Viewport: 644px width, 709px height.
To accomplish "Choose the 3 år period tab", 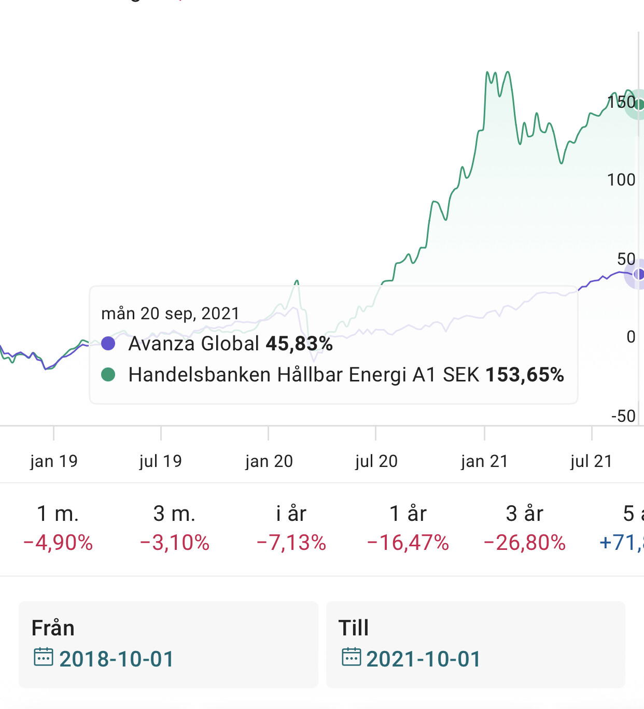I will pyautogui.click(x=524, y=528).
